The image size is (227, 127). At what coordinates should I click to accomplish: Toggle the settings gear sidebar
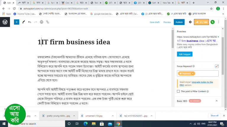pos(190,22)
